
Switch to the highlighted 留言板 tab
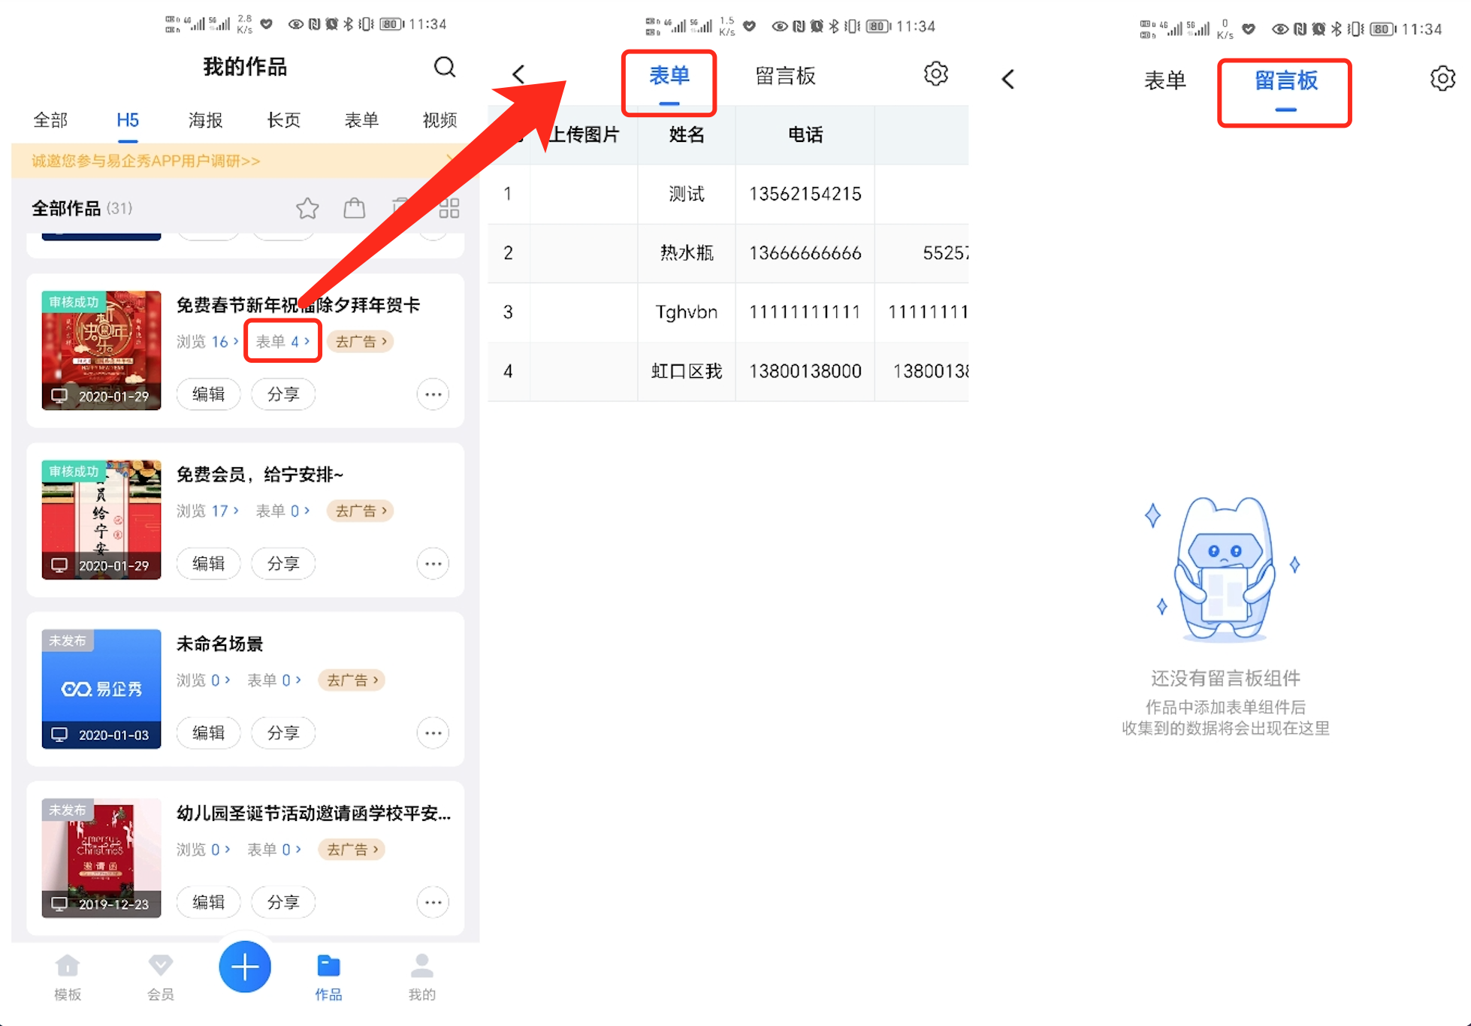click(1285, 81)
